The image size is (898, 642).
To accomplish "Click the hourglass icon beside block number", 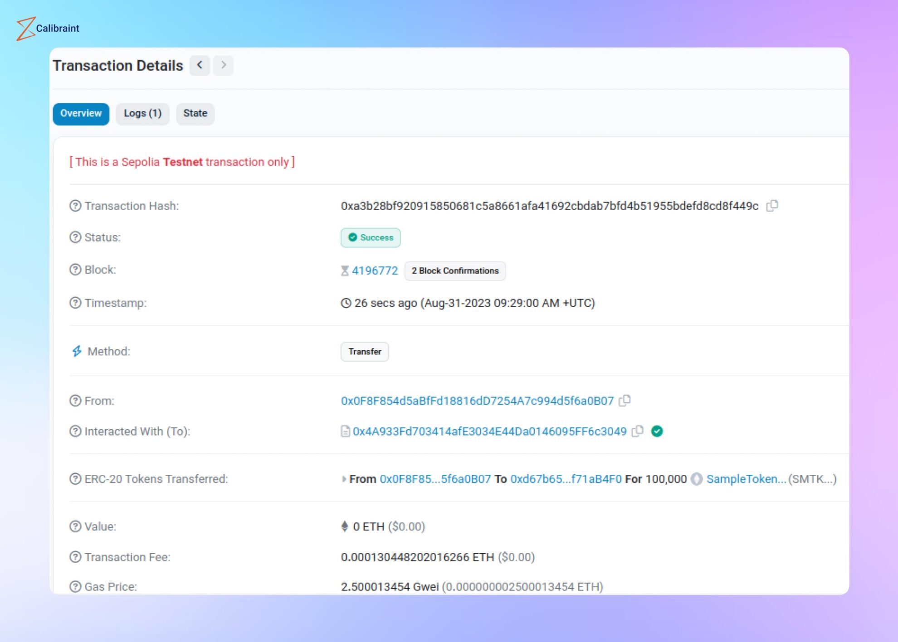I will [x=345, y=270].
